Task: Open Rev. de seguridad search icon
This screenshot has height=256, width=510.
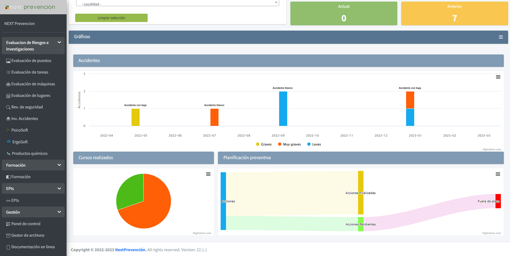Action: point(8,107)
